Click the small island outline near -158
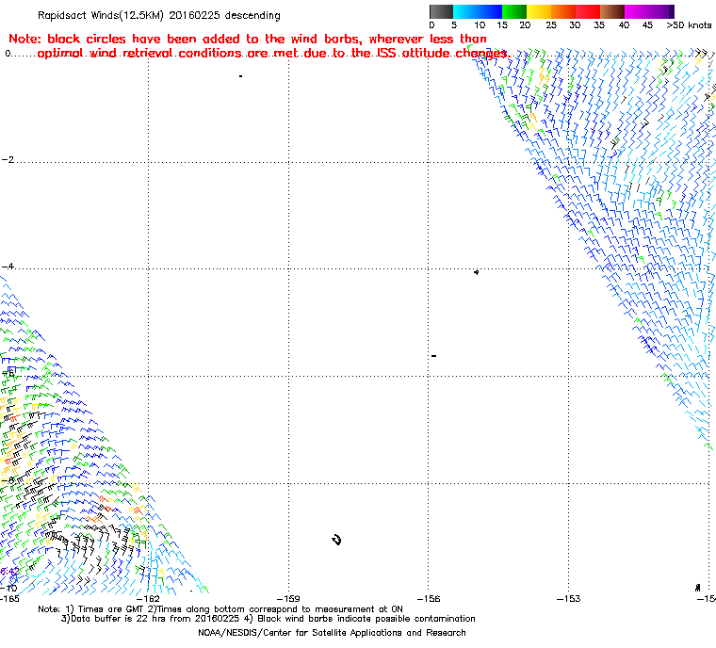The height and width of the screenshot is (648, 716). coord(337,540)
